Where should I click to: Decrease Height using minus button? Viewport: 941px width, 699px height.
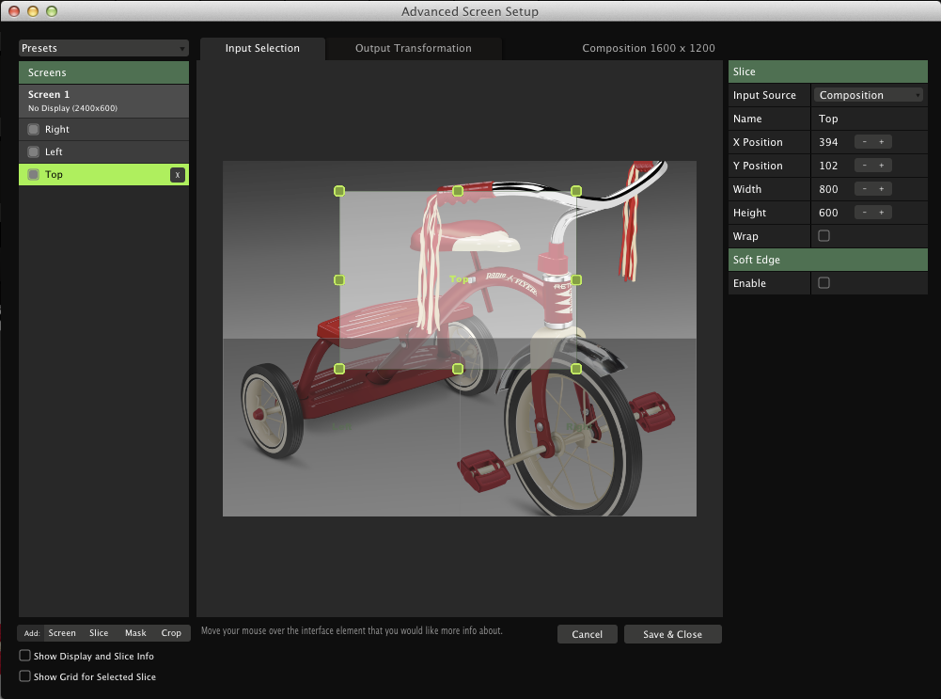click(864, 213)
